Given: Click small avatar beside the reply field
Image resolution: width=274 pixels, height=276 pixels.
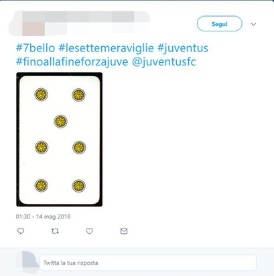Looking at the screenshot, I should click(27, 262).
